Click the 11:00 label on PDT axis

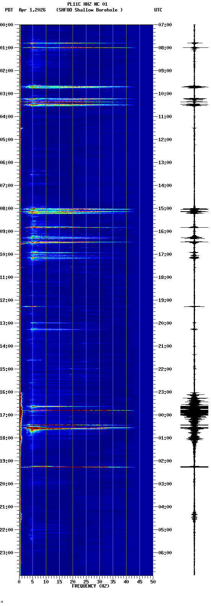(x=6, y=277)
